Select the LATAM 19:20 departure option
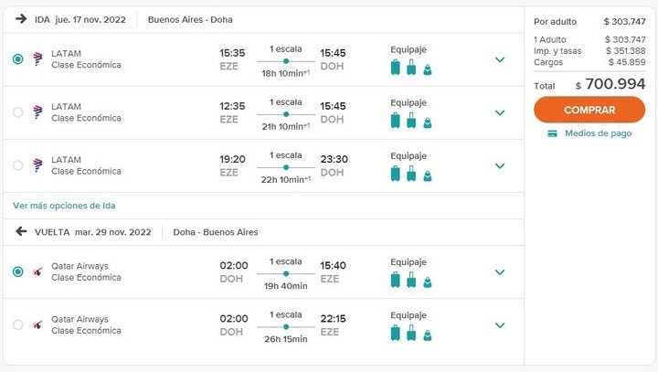 [x=17, y=165]
